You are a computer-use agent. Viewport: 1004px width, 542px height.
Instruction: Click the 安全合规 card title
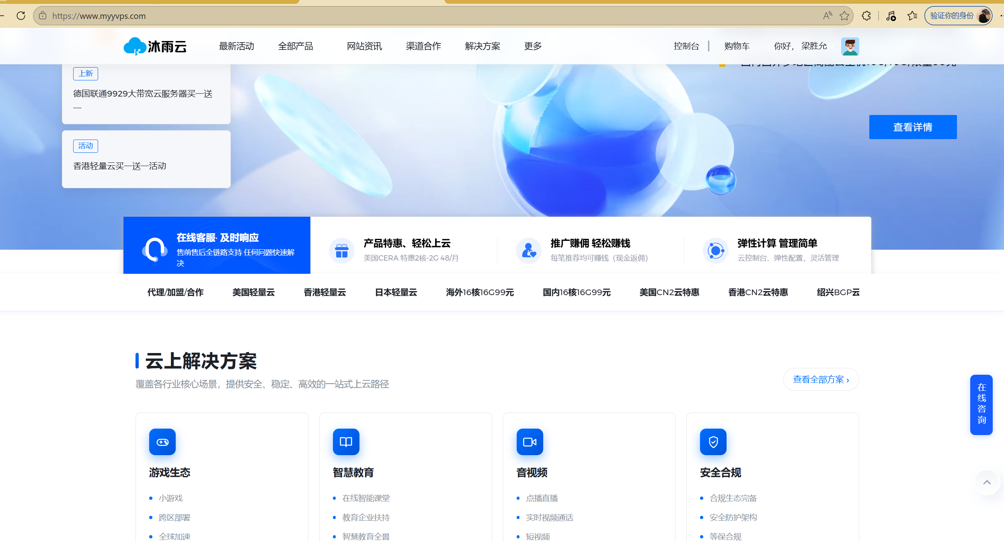pyautogui.click(x=721, y=472)
